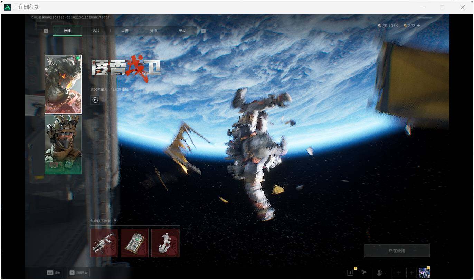Open the stats bar-chart icon
The image size is (474, 280).
pos(350,272)
